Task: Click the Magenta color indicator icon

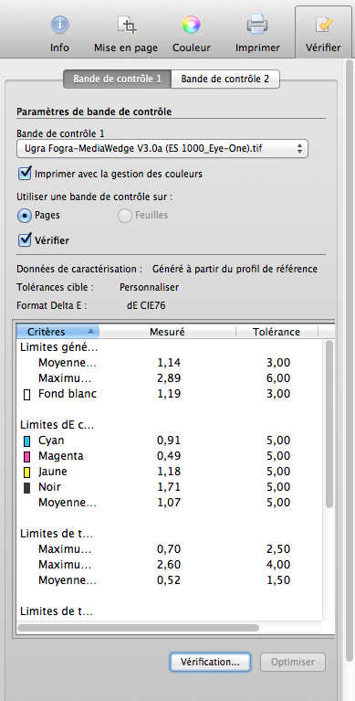Action: (x=26, y=456)
